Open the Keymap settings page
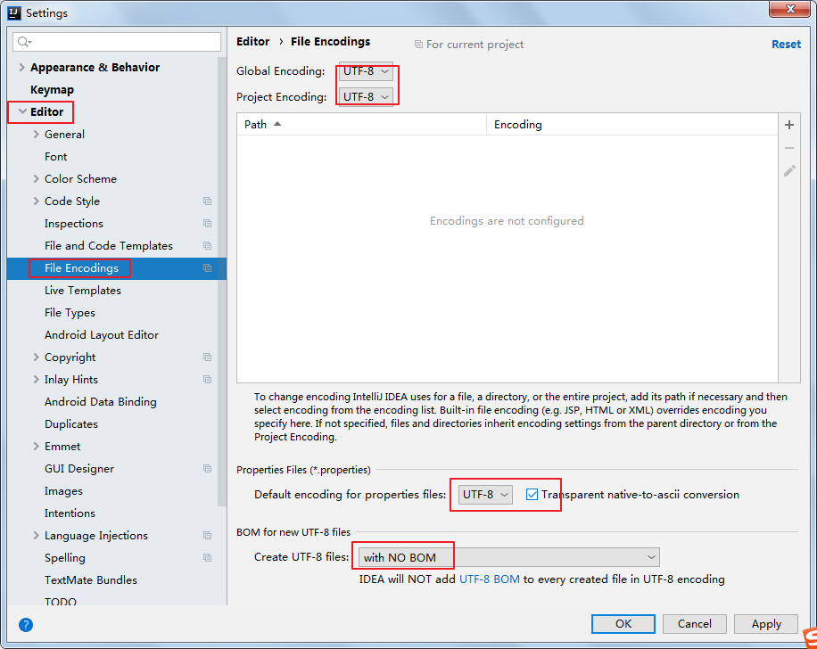The image size is (817, 649). tap(52, 90)
